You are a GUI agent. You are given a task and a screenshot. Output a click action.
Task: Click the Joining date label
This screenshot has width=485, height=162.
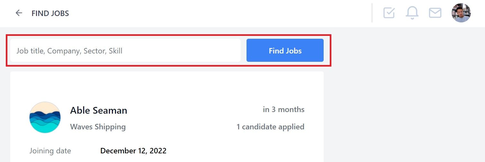coord(50,151)
